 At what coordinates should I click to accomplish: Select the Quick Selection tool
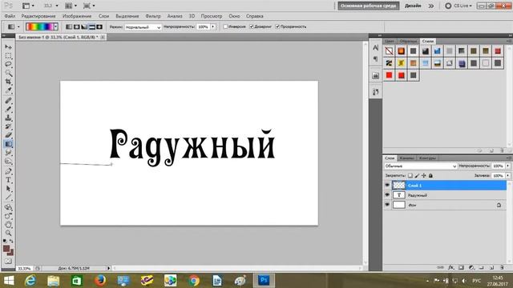(8, 73)
